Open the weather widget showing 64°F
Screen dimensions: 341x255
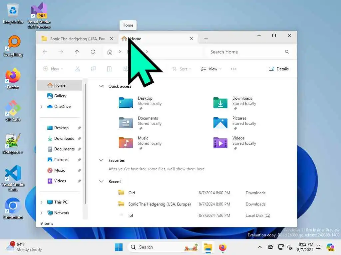pos(24,247)
